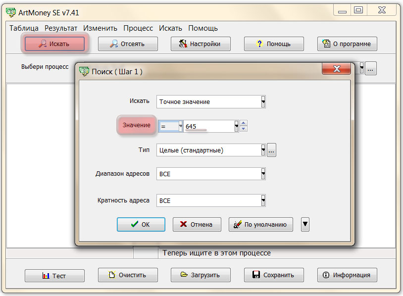Click the icon in the Поиск dialog title
Screen dimensions: 403x296
(84, 71)
